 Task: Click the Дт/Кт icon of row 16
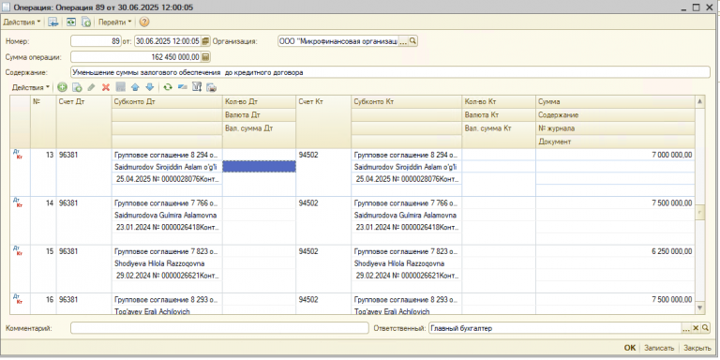pyautogui.click(x=19, y=299)
